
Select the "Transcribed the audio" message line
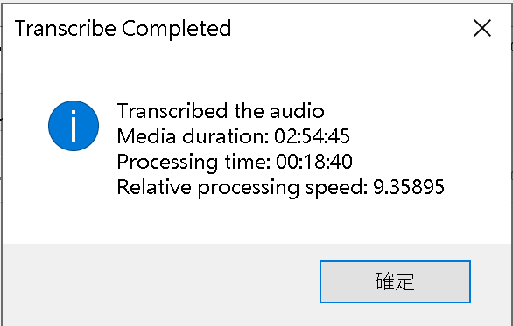221,111
